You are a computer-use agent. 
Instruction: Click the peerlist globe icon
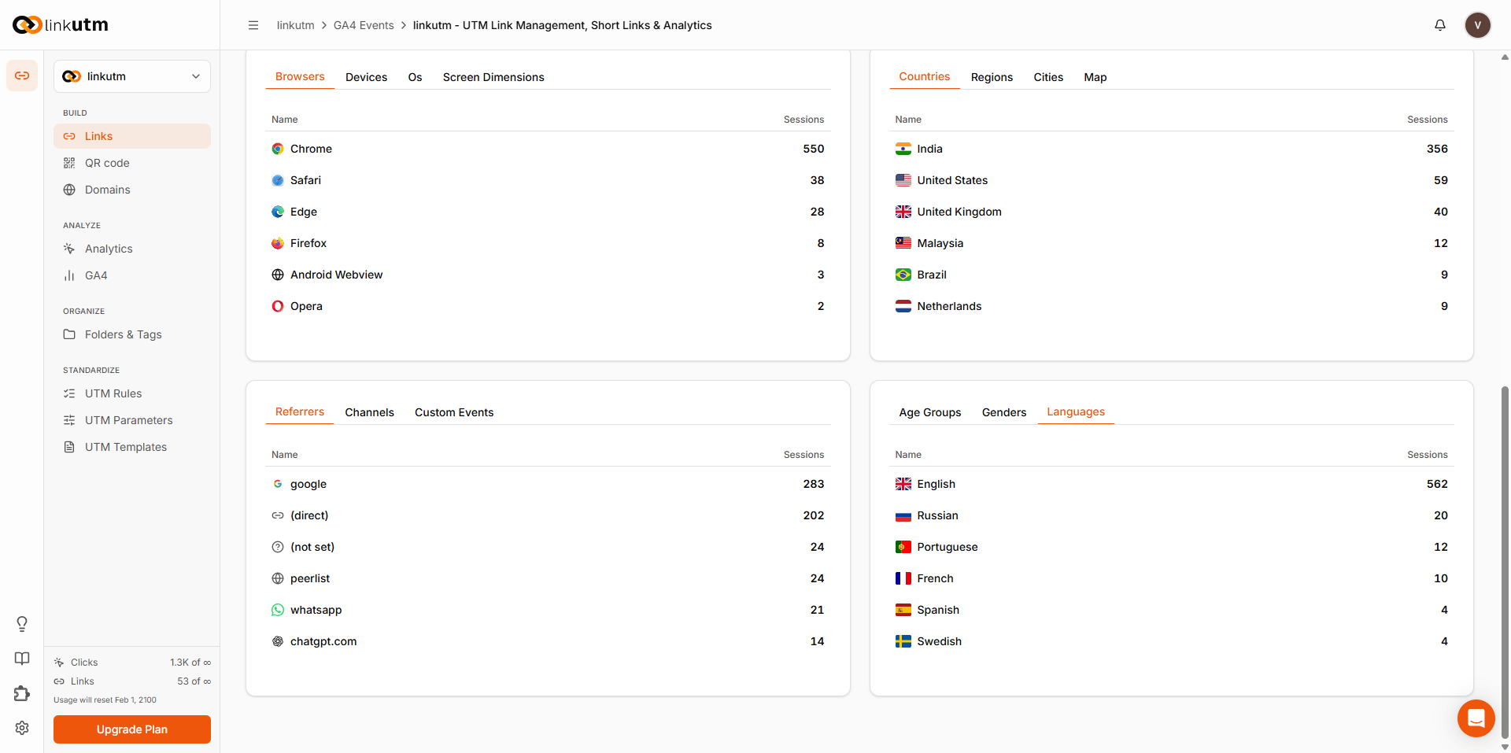coord(278,578)
